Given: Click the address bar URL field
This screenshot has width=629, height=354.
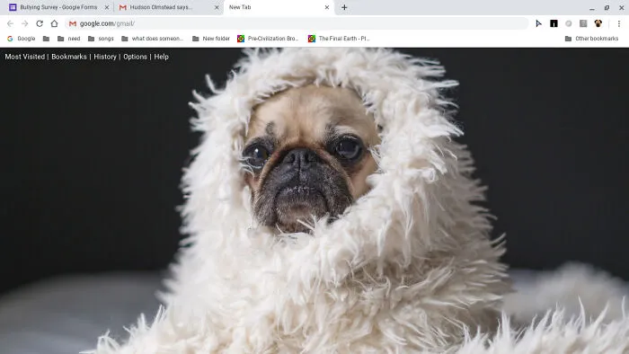Looking at the screenshot, I should [x=297, y=23].
